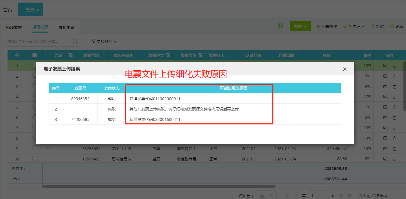Go to the first page icon
Screen dimensions: 406x199
[x=287, y=196]
